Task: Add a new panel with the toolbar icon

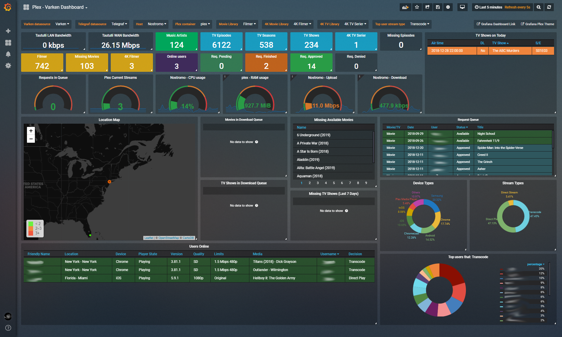Action: [x=405, y=7]
